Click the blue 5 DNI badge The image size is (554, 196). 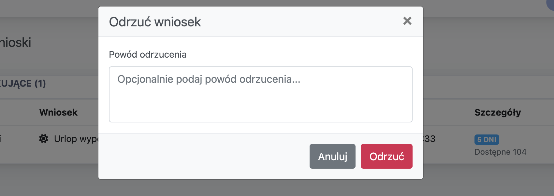[487, 139]
